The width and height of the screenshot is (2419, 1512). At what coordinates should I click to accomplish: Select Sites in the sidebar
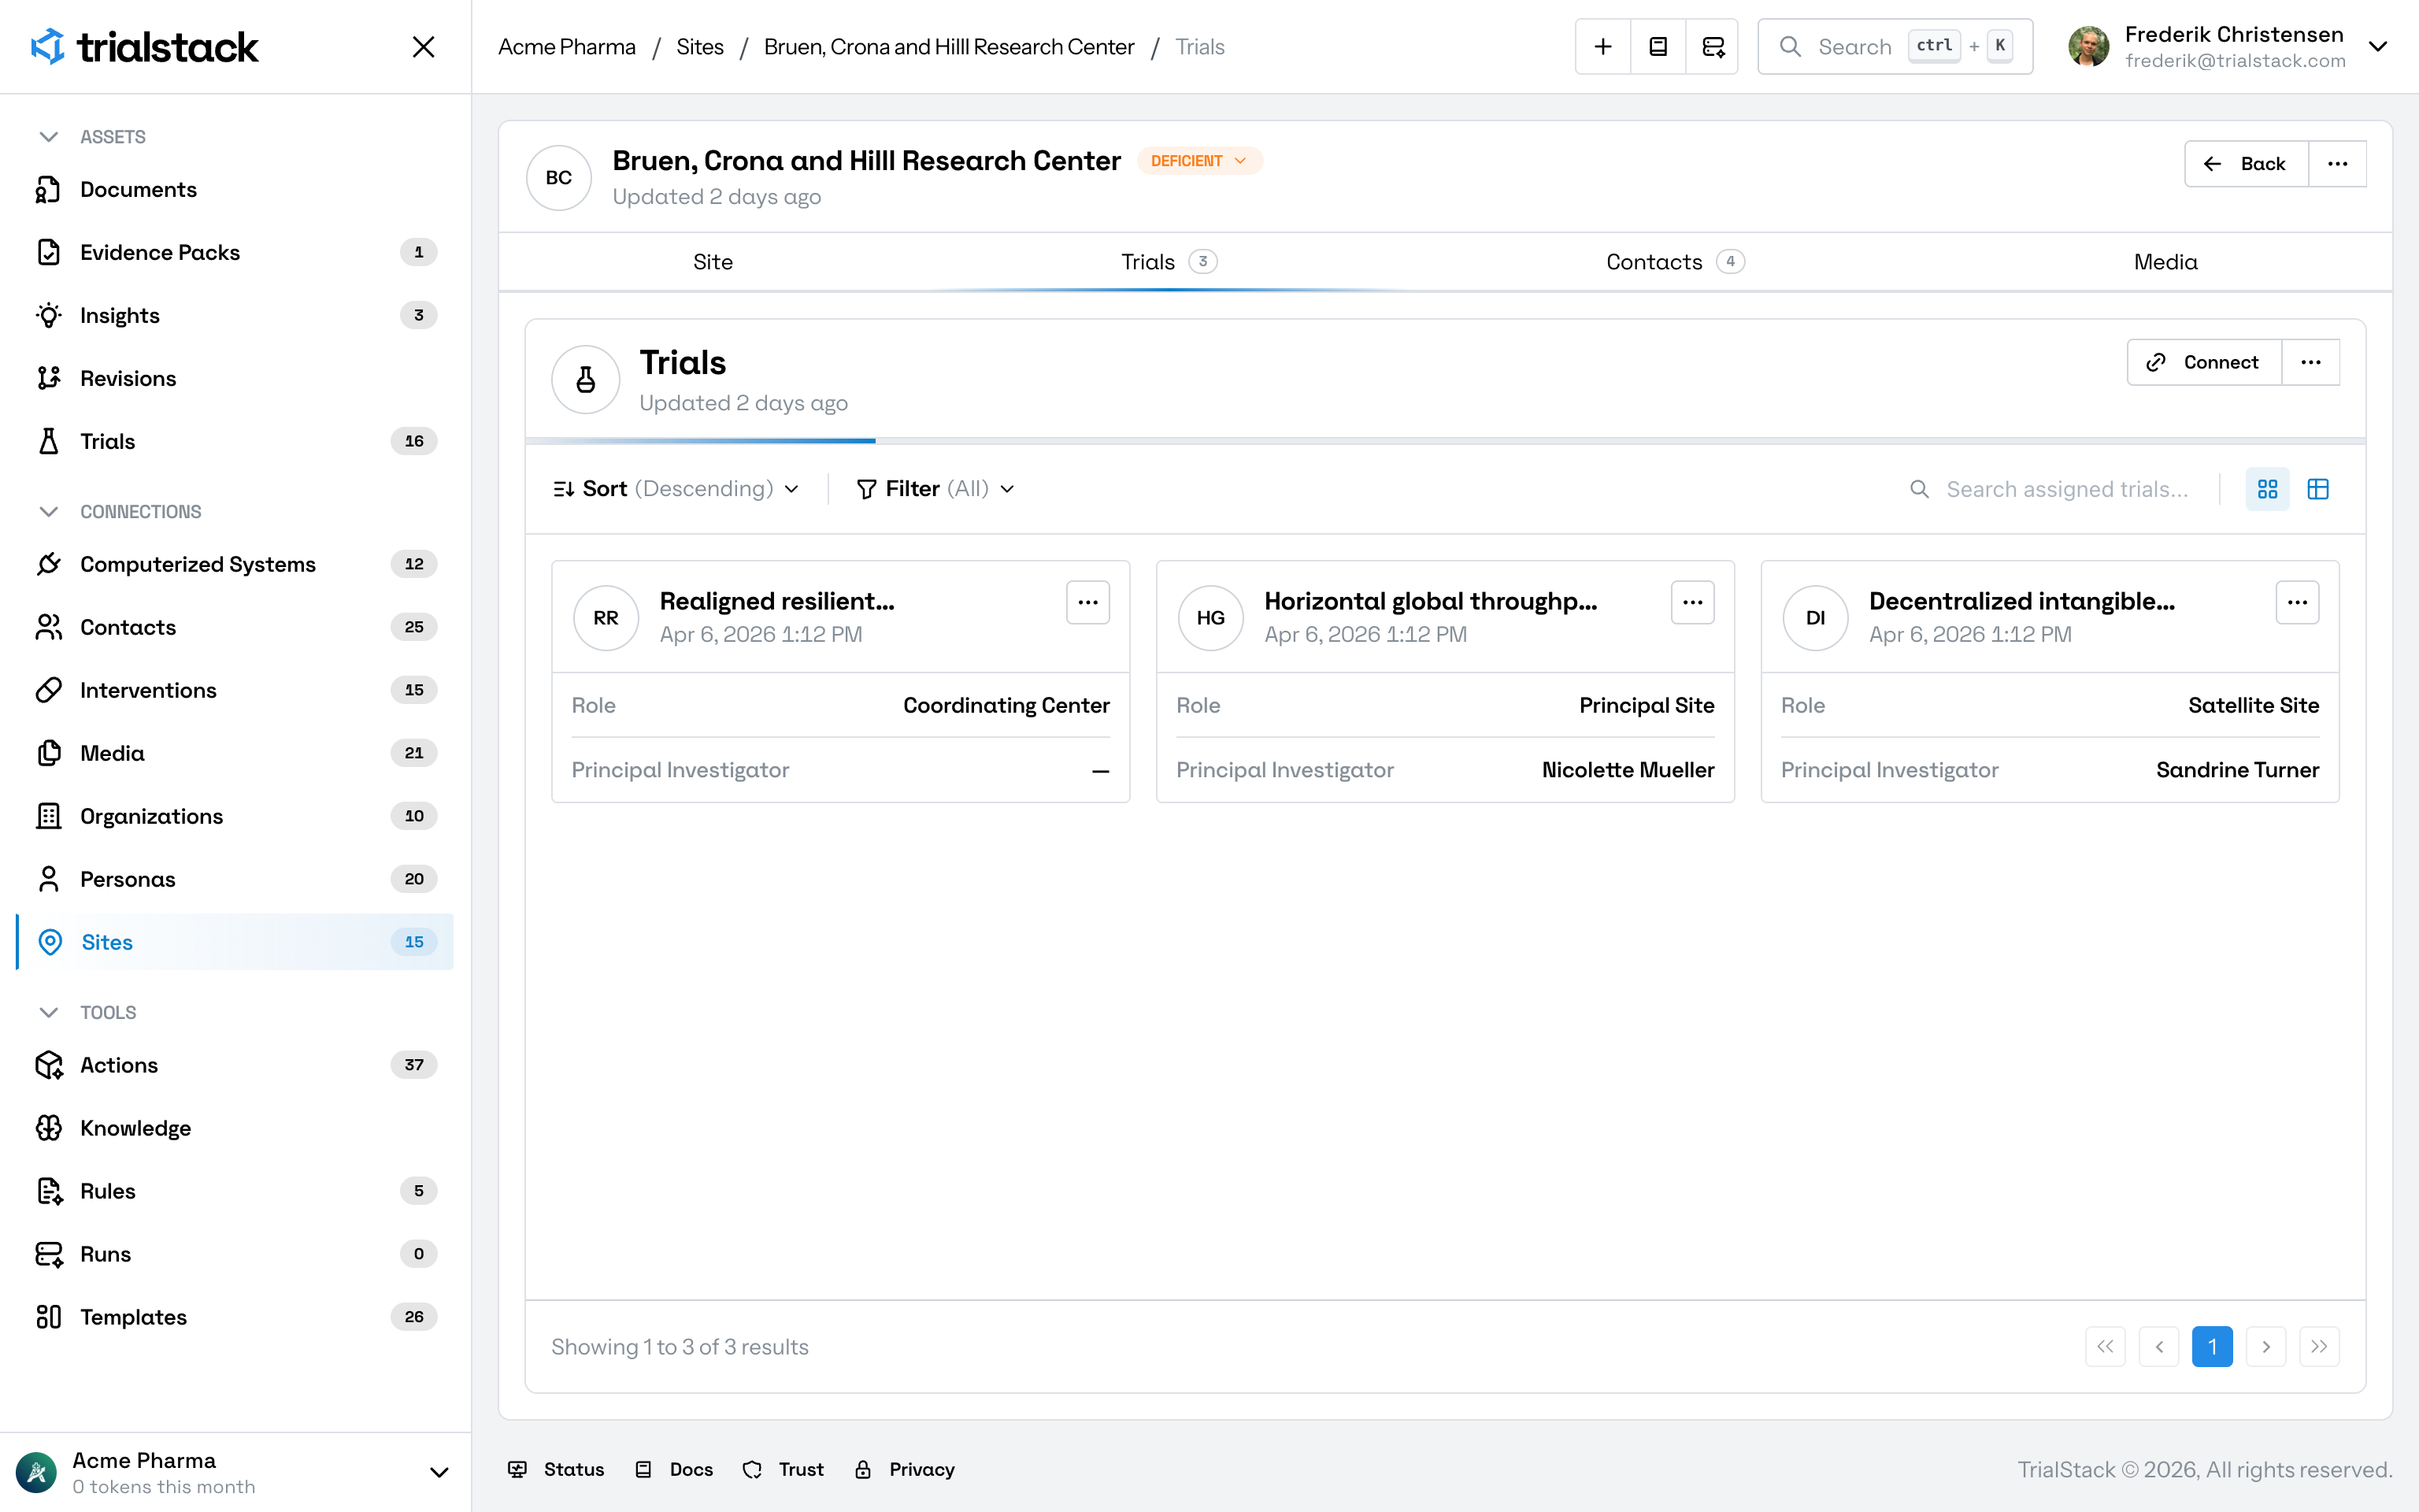(x=235, y=942)
